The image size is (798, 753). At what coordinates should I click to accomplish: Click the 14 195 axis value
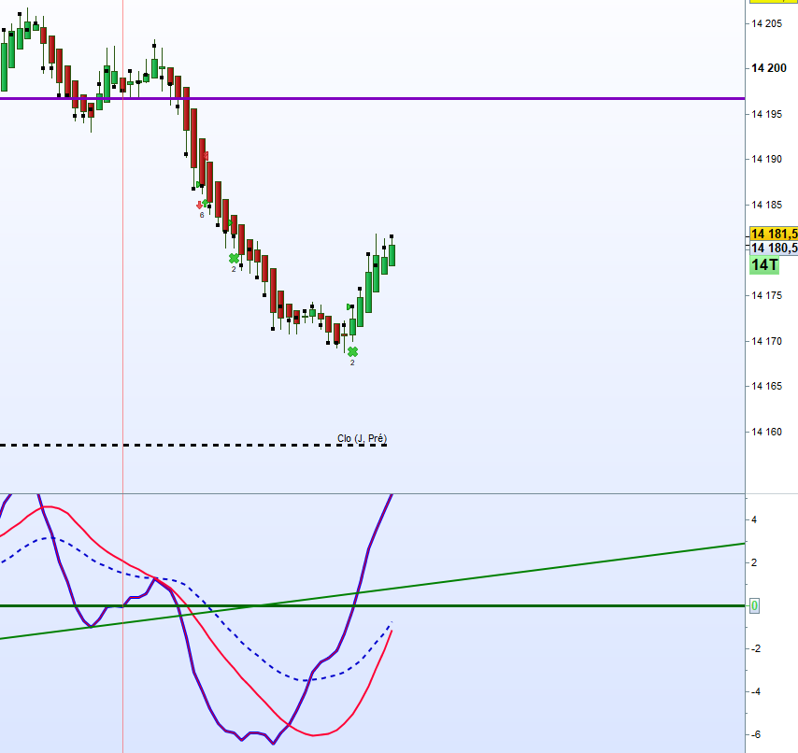(766, 114)
